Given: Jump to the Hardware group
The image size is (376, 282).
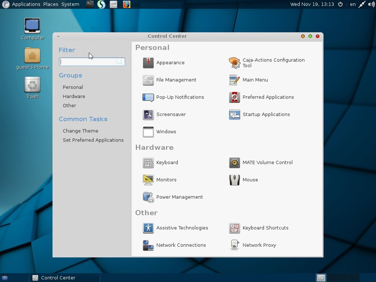Looking at the screenshot, I should 74,97.
